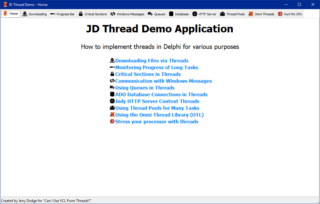Click the database cylinder icon beside ADO link
This screenshot has height=204, width=320.
coord(112,94)
